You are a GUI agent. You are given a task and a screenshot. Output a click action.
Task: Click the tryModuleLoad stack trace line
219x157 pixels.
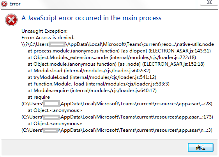click(92, 77)
